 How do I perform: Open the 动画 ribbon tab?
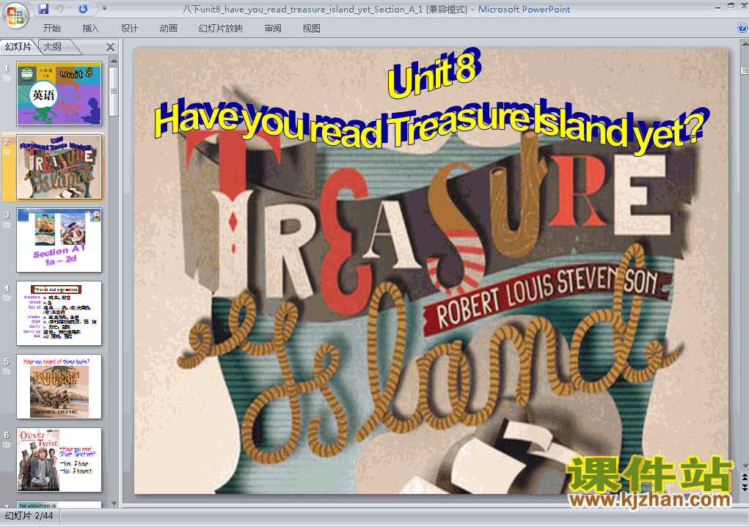[168, 29]
